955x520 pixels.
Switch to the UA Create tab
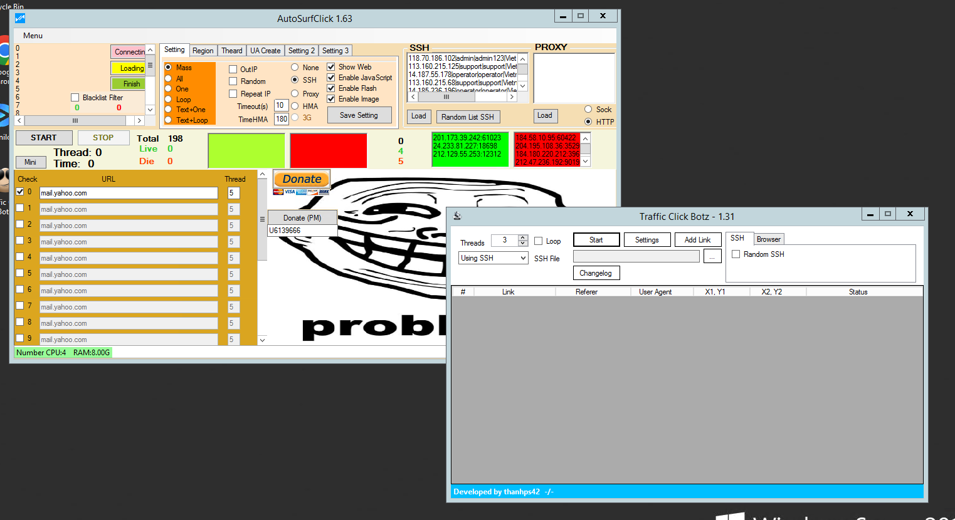(265, 51)
